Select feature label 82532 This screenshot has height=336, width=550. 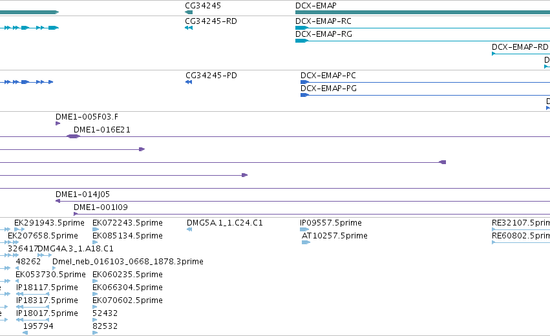click(105, 326)
